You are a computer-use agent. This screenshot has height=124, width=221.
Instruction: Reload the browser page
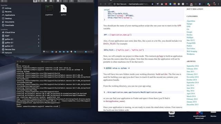point(109,4)
